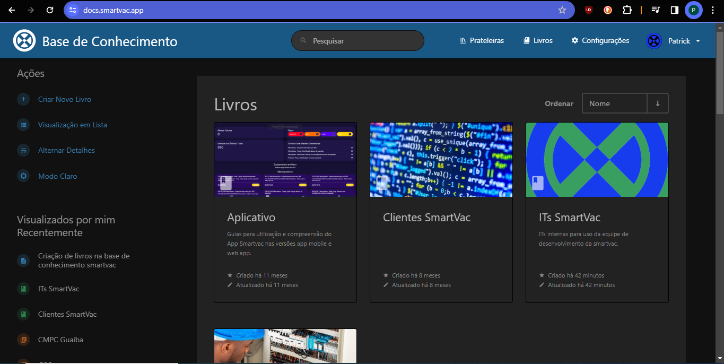
Task: Open the Chrome three-dot menu
Action: tap(713, 10)
